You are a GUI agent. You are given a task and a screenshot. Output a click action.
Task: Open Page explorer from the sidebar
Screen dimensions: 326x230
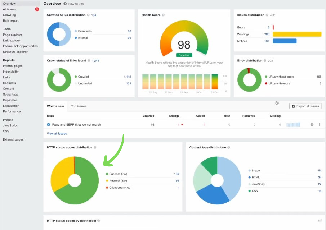[13, 35]
